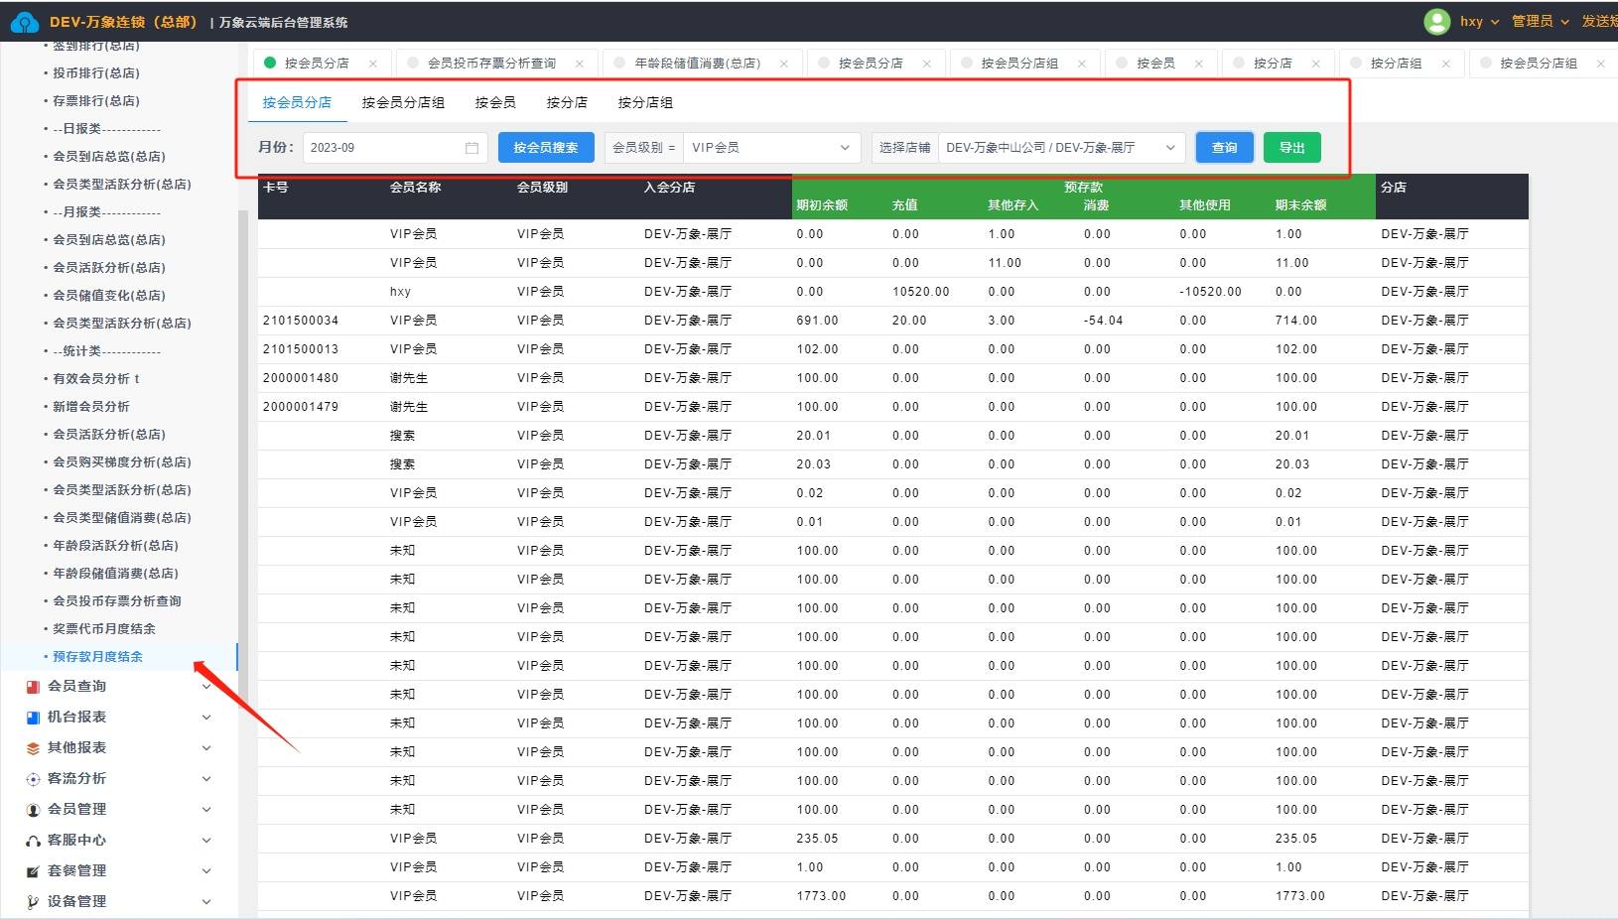
Task: Click the 套餐管理 sidebar icon
Action: 33,871
